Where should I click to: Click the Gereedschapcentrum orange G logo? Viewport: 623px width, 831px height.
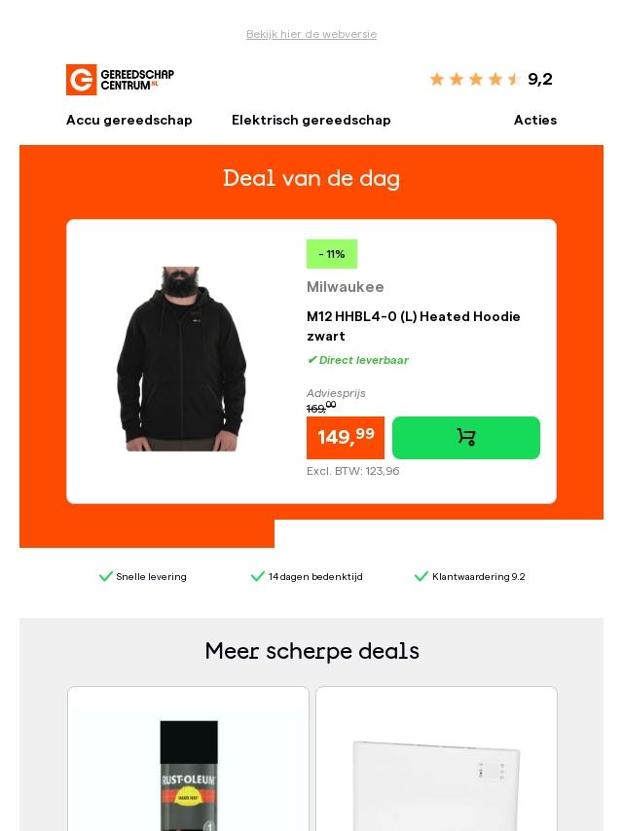pyautogui.click(x=81, y=80)
